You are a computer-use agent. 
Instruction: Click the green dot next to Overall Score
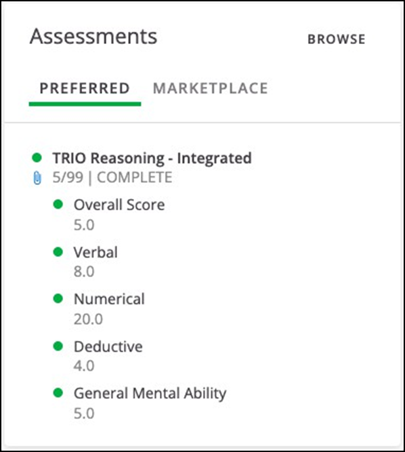(58, 205)
